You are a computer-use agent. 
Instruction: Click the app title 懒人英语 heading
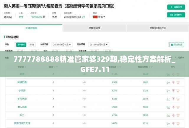[x=60, y=6]
